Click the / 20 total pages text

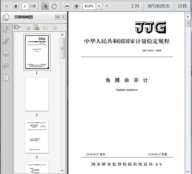click(x=33, y=6)
